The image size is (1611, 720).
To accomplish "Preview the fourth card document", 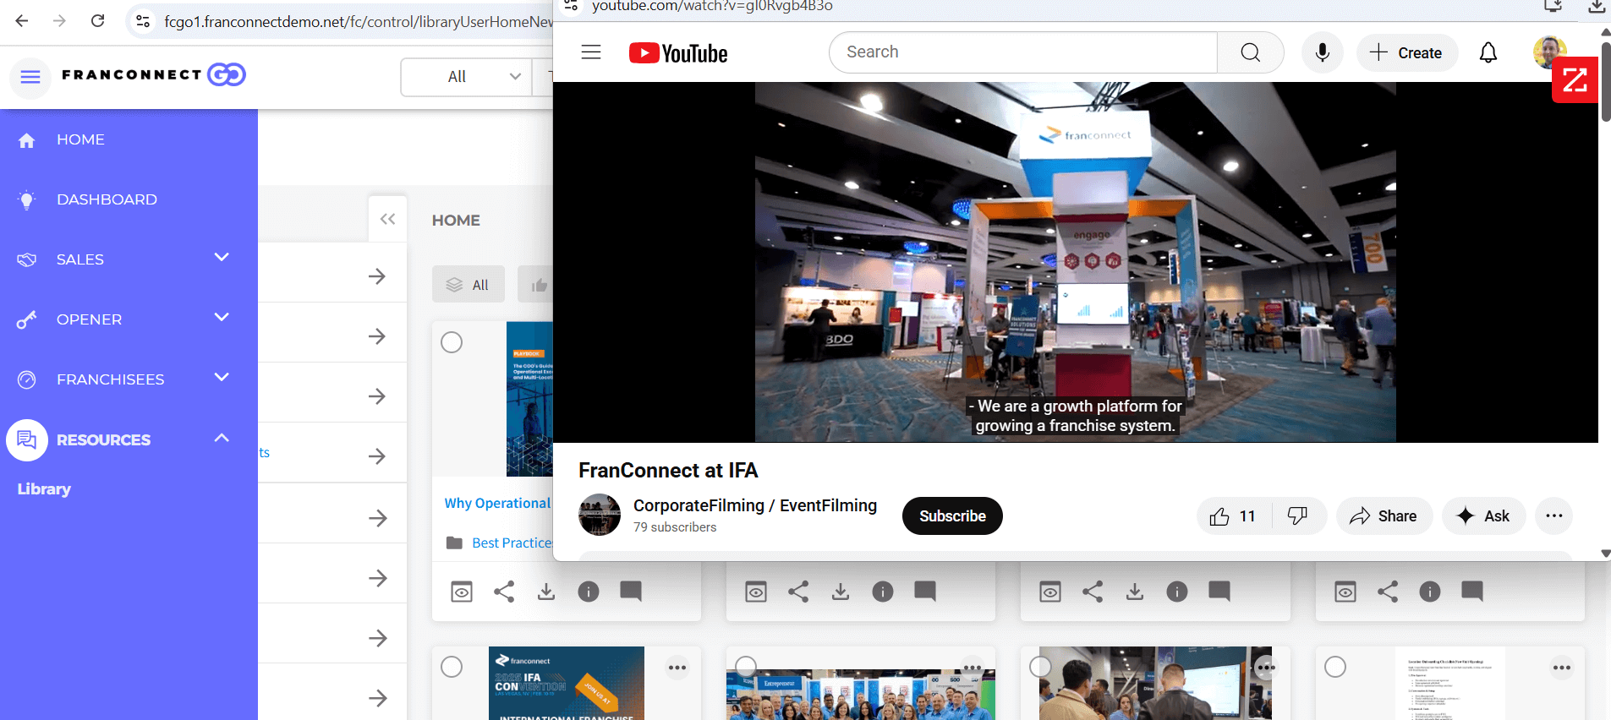I will pyautogui.click(x=1345, y=592).
